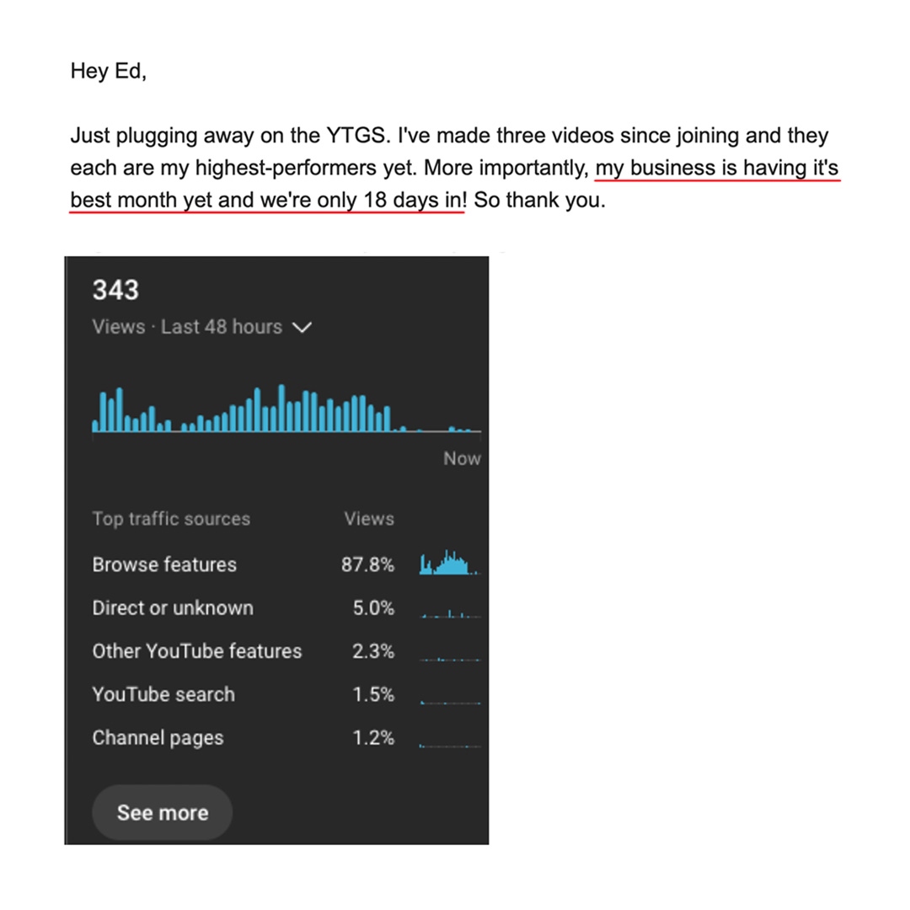
Task: Click the See more button
Action: coord(163,812)
